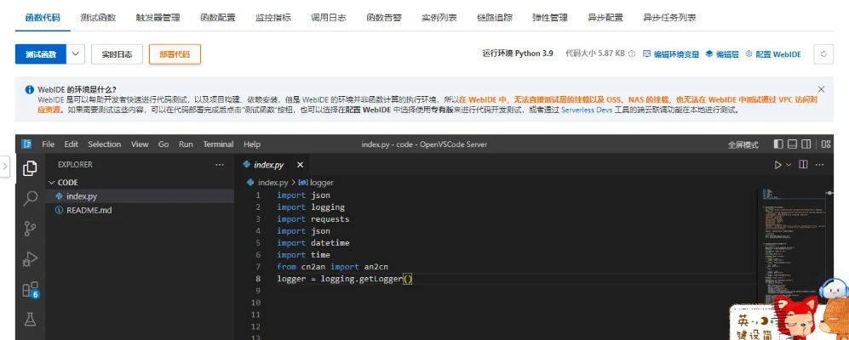Open the Run and Debug view

pos(31,258)
